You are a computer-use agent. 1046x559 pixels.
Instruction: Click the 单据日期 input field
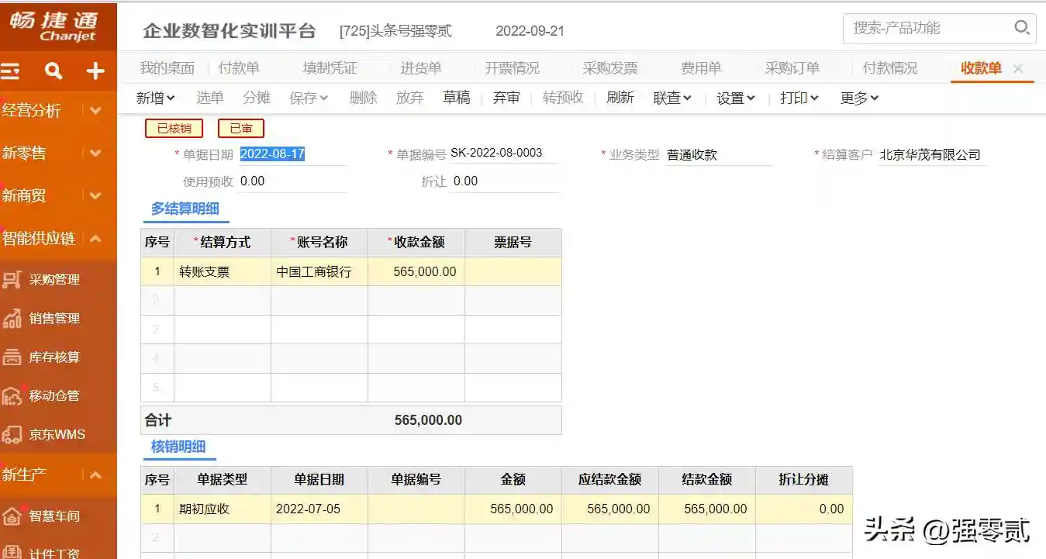[292, 154]
